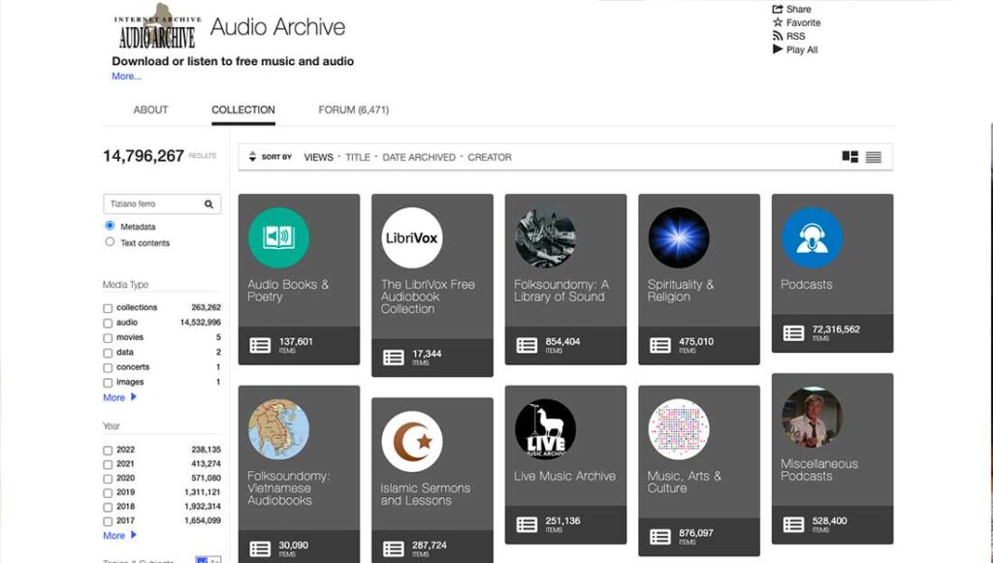Check the data media type box
Viewport: 993px width, 563px height.
tap(108, 353)
